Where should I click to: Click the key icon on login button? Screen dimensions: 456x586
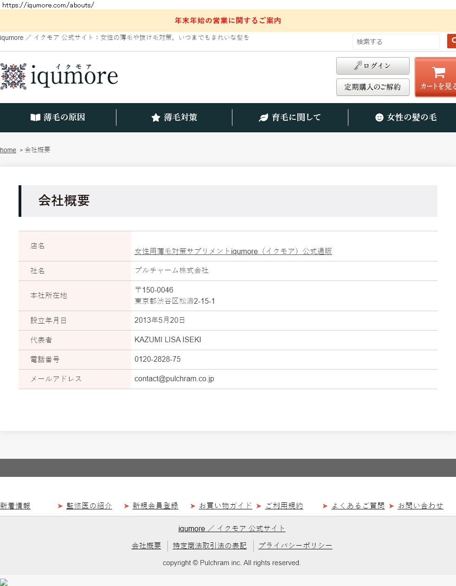[358, 66]
